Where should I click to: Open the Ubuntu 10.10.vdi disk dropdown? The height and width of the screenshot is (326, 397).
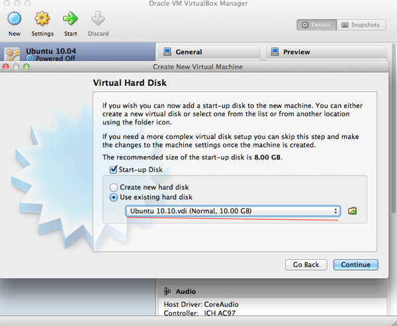[233, 211]
